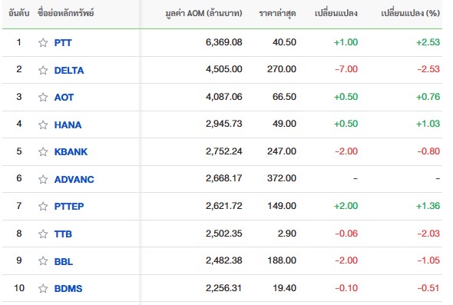453x305 pixels.
Task: Toggle the favorite star for PTT
Action: click(43, 43)
